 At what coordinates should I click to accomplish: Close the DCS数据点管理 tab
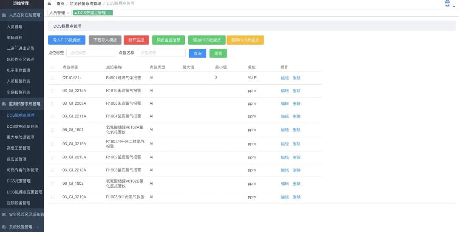coord(109,13)
